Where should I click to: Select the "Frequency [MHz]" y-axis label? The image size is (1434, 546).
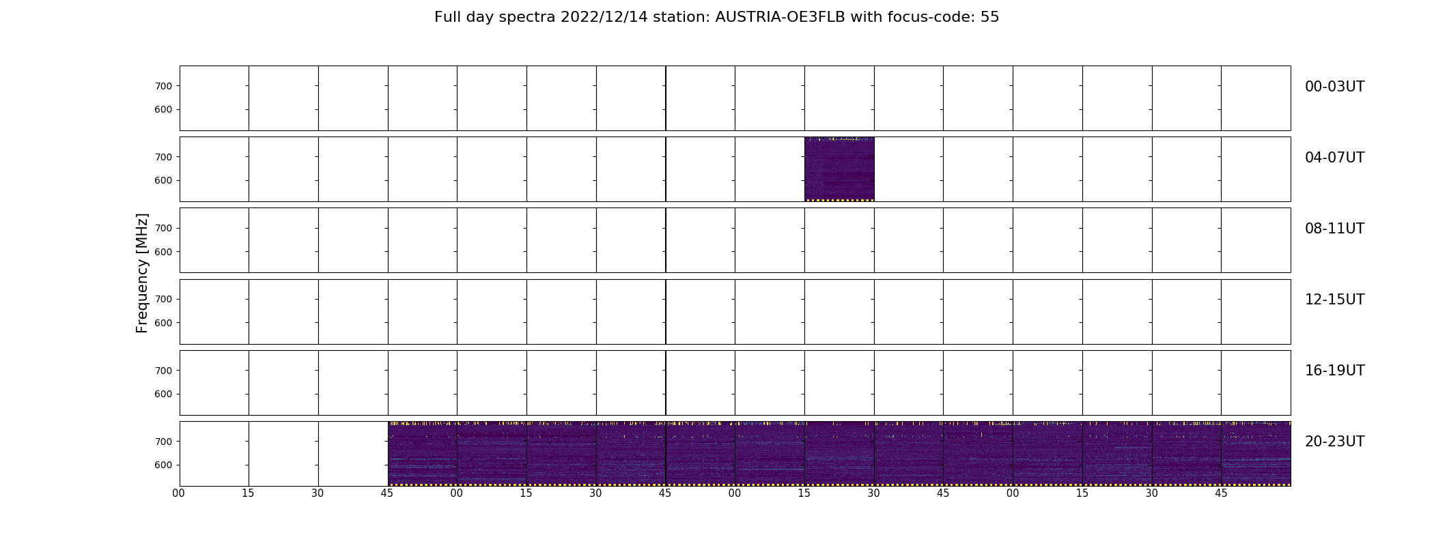[x=142, y=273]
